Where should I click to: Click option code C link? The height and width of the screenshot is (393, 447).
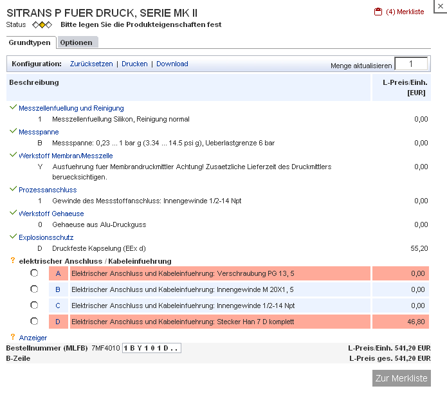tap(58, 306)
